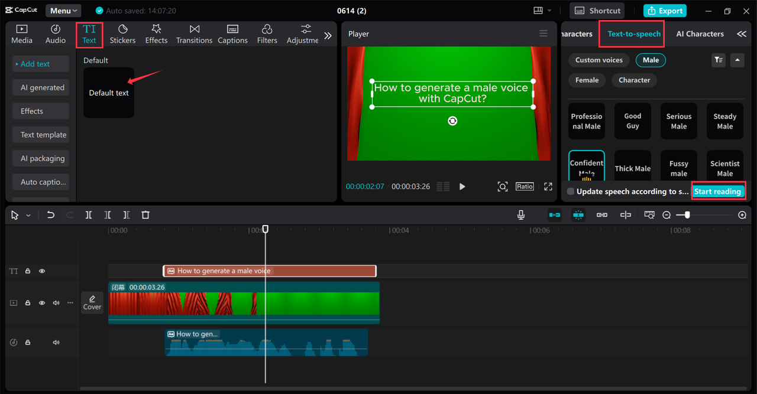Click the timeline cover preview icon

tap(649, 215)
